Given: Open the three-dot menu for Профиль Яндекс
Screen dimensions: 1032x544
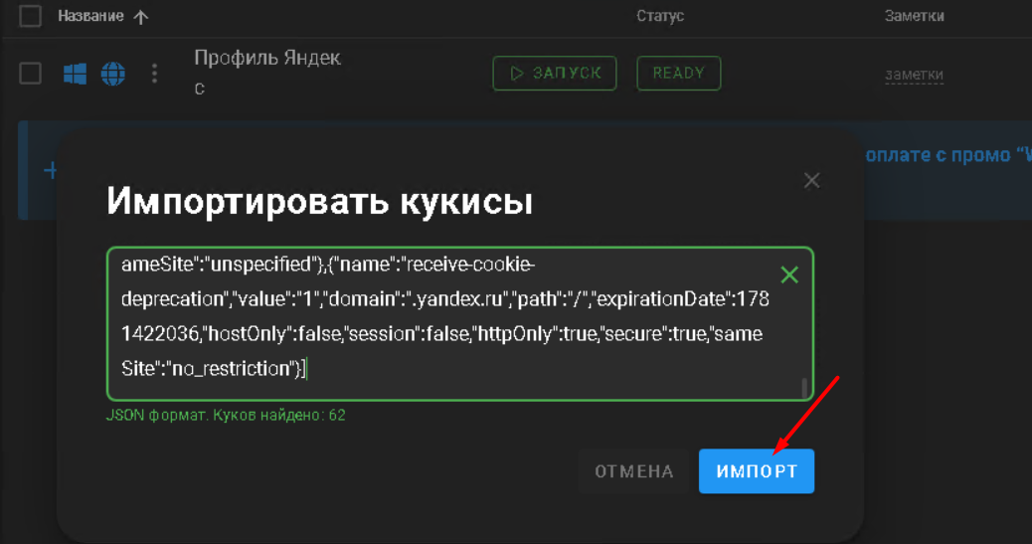Looking at the screenshot, I should point(154,74).
